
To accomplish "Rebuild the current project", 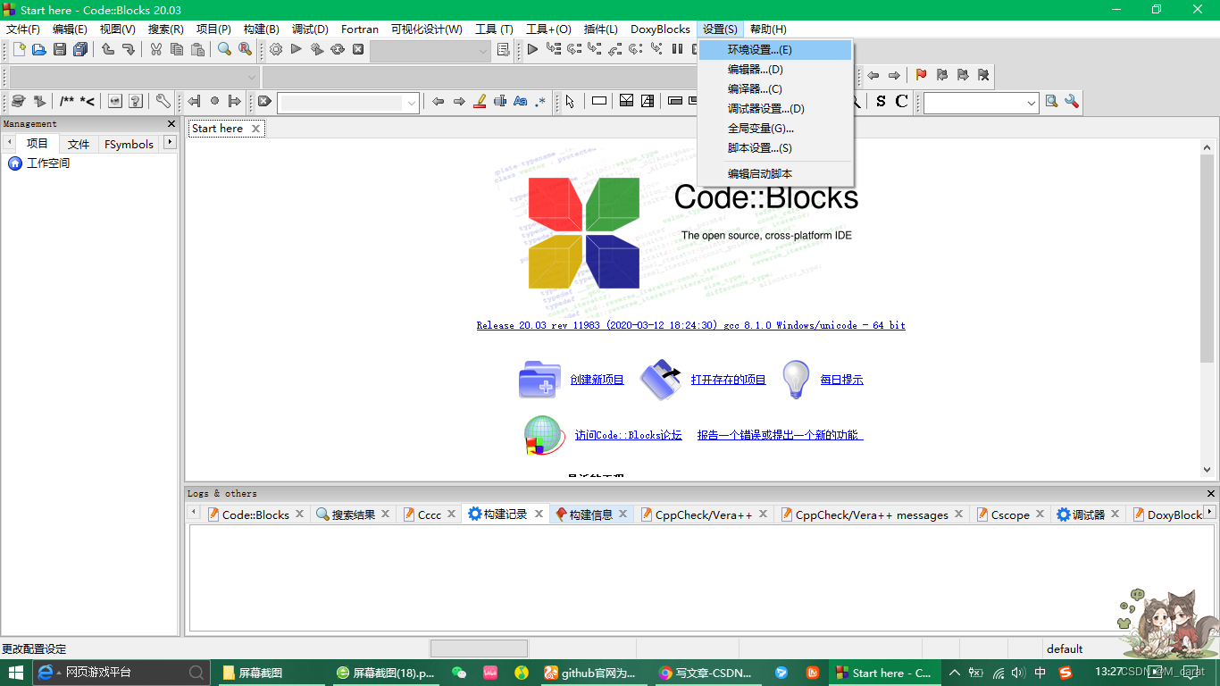I will [338, 51].
